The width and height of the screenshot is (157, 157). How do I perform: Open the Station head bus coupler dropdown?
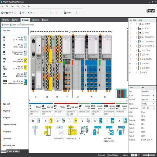(148, 100)
